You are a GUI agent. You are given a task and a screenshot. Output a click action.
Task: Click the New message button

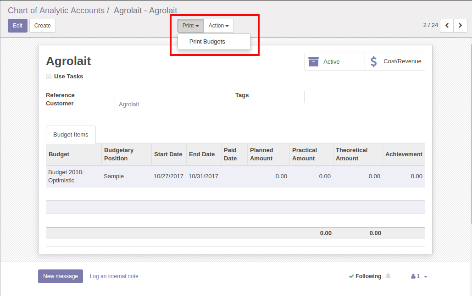coord(61,276)
